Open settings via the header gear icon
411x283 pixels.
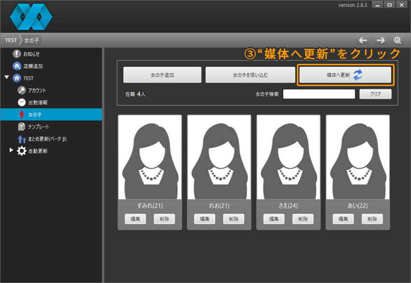tap(397, 40)
